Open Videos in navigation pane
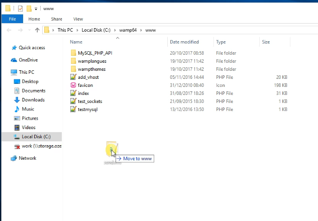 point(29,128)
